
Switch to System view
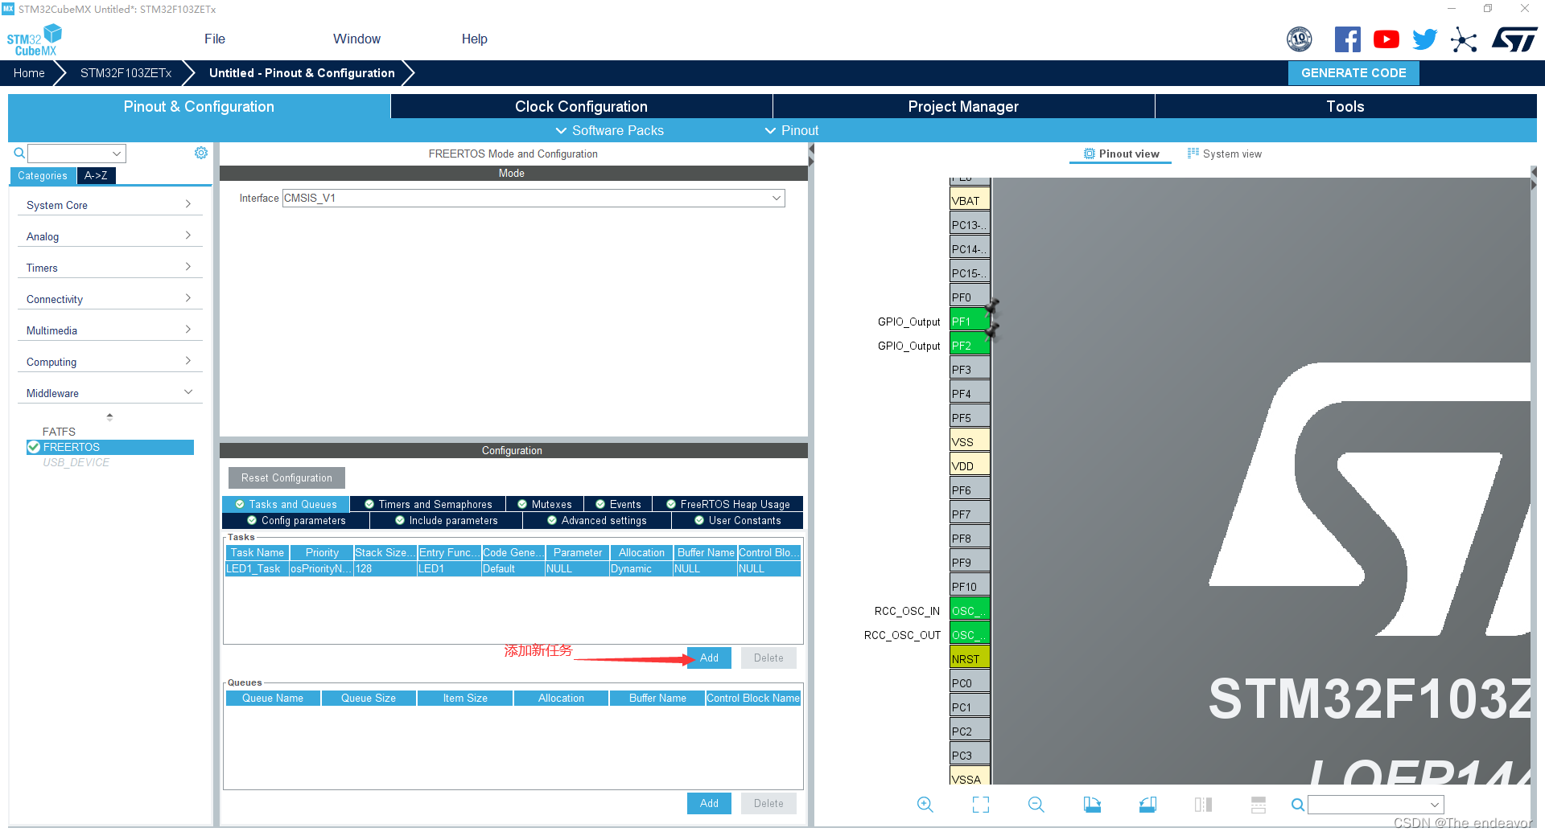pos(1225,154)
